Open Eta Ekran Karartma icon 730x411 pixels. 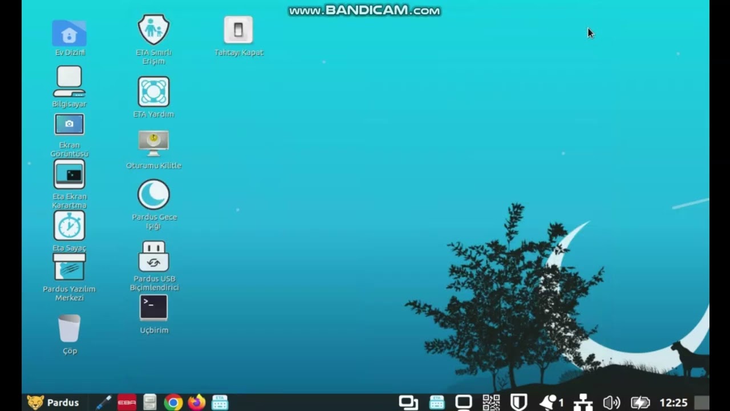pyautogui.click(x=69, y=174)
